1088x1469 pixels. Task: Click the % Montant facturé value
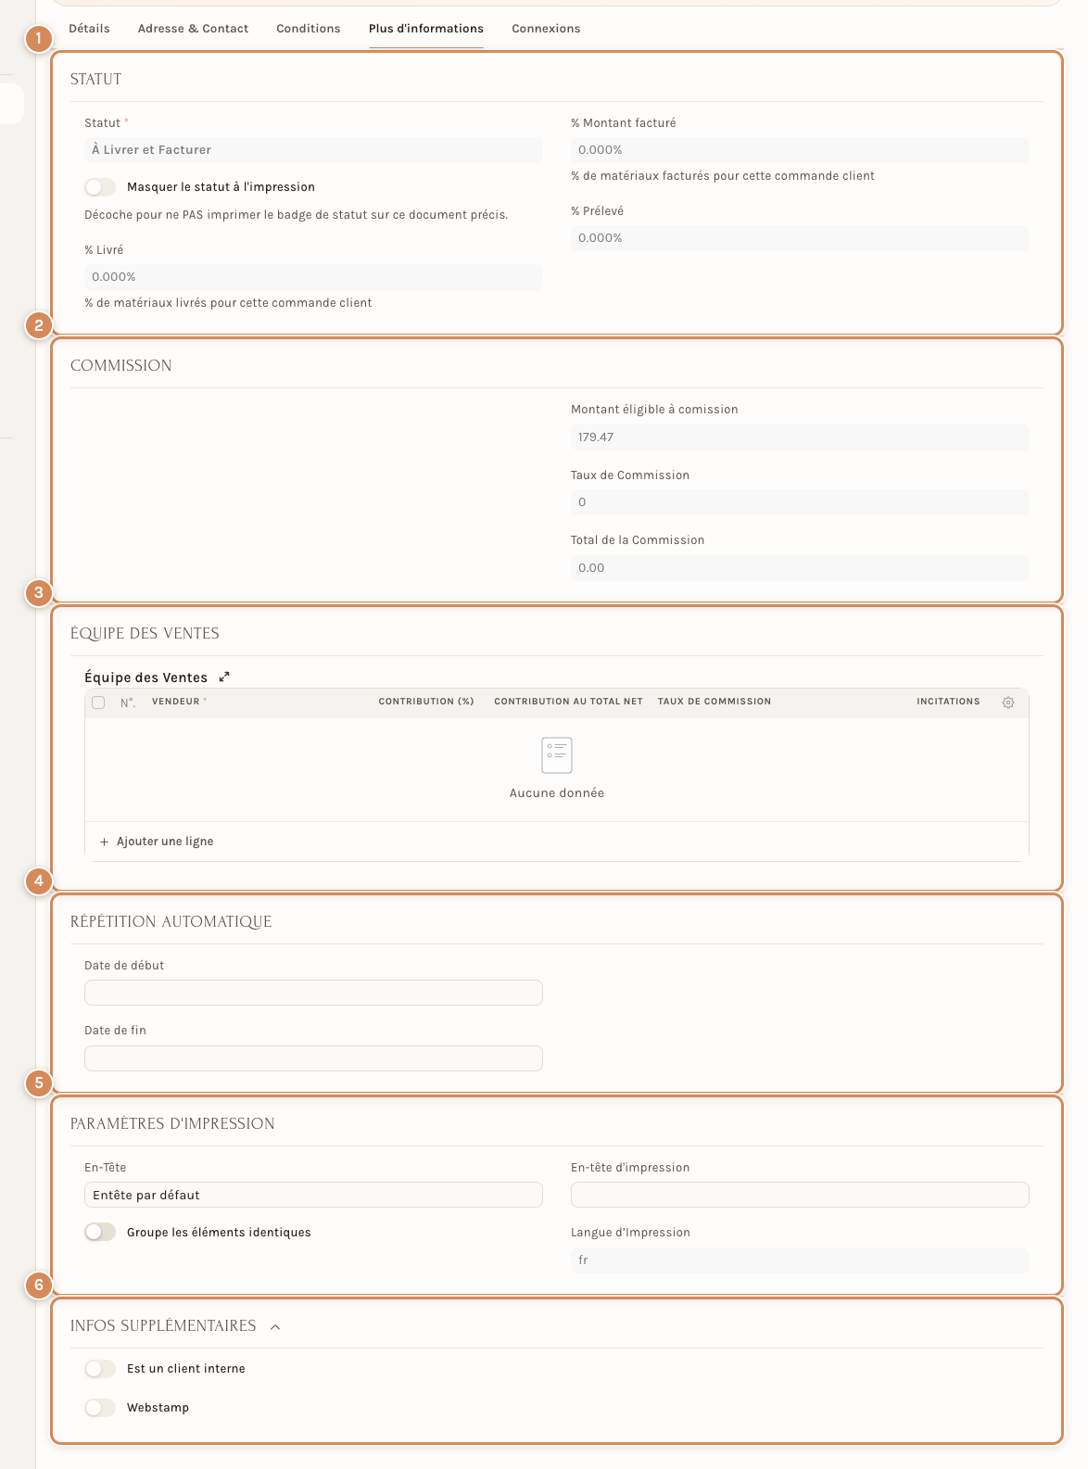click(x=800, y=150)
